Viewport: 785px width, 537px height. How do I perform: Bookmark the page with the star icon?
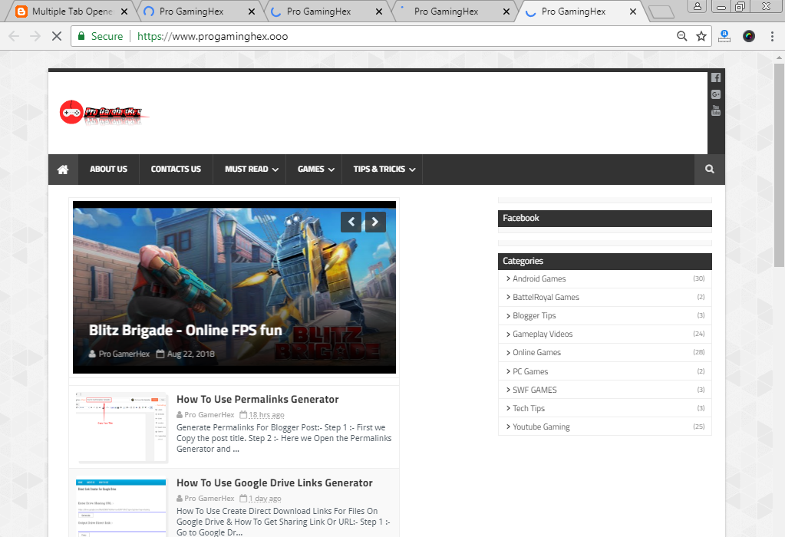[702, 35]
